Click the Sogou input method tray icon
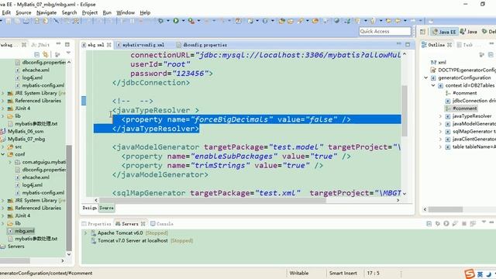 tap(470, 274)
